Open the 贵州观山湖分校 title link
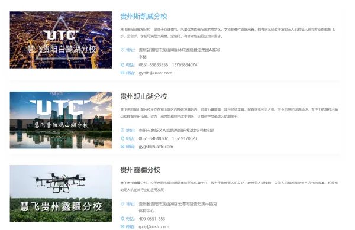Image resolution: width=355 pixels, height=230 pixels. pyautogui.click(x=144, y=96)
